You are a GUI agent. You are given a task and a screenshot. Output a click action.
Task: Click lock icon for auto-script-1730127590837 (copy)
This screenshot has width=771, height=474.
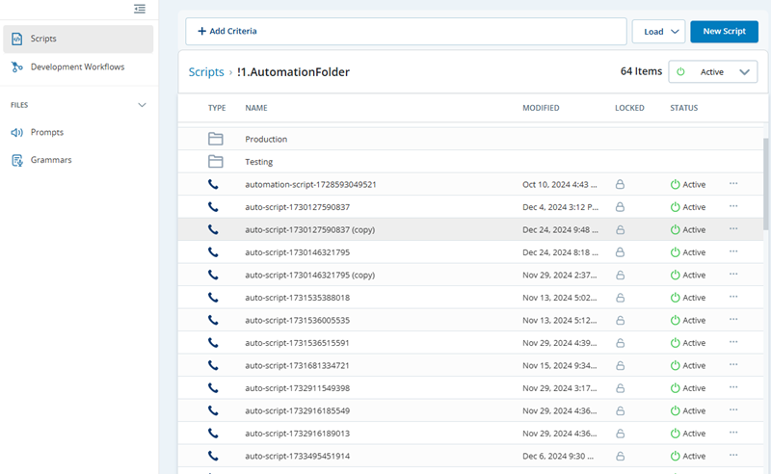(x=621, y=230)
